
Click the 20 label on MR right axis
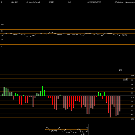(x=132, y=93)
